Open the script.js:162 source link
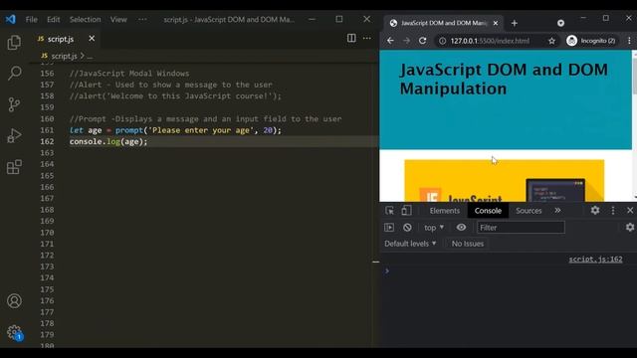The width and height of the screenshot is (637, 358). 595,259
